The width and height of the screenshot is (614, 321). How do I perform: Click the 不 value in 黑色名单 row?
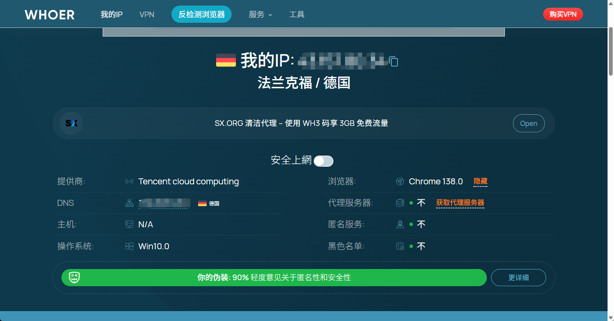[x=421, y=246]
